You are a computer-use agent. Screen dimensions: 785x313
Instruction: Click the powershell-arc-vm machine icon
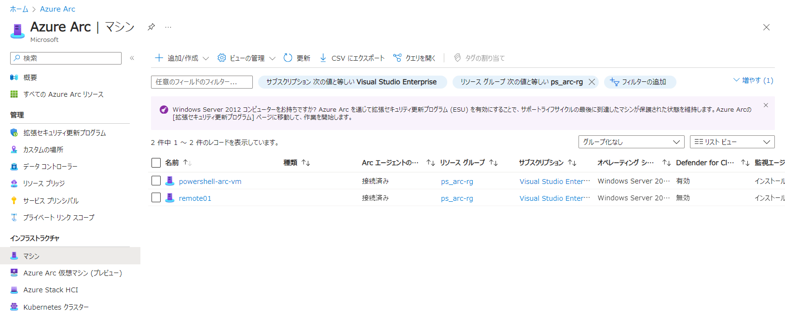coord(170,181)
